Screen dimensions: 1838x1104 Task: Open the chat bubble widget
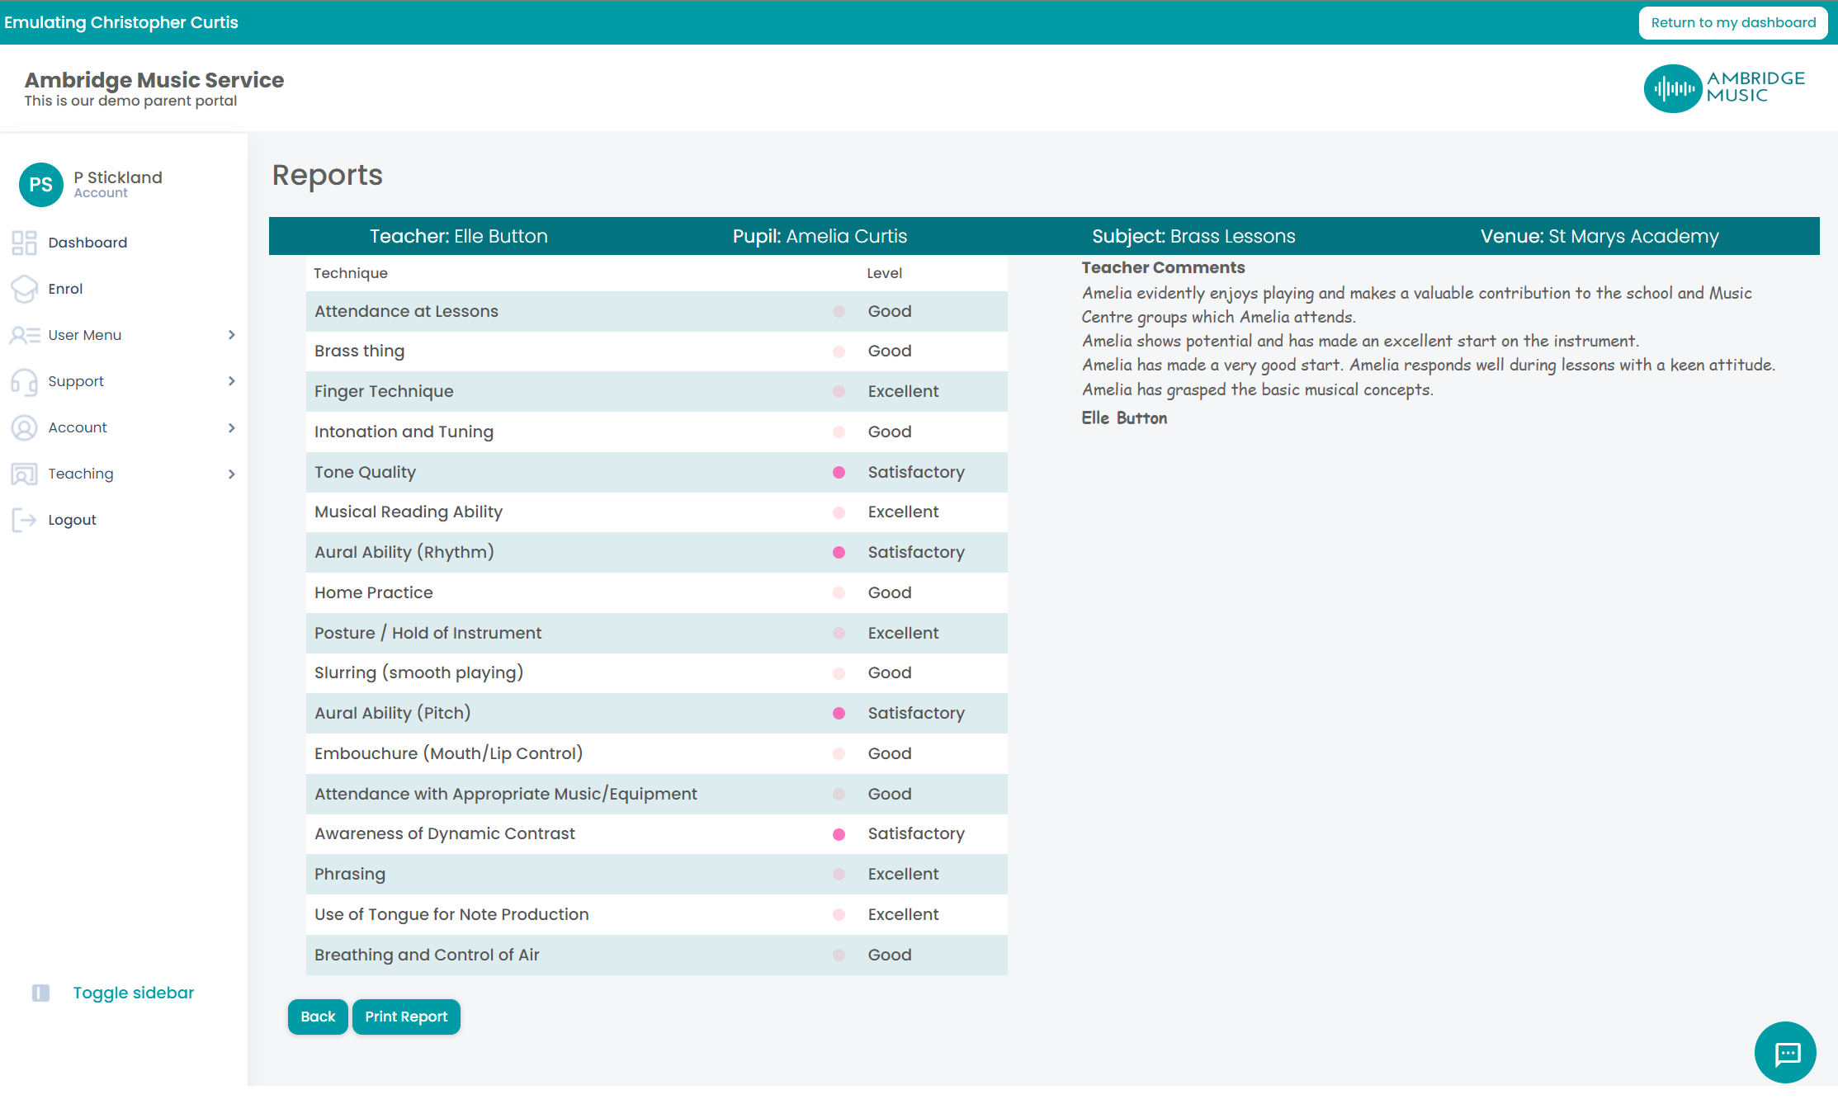(1785, 1053)
